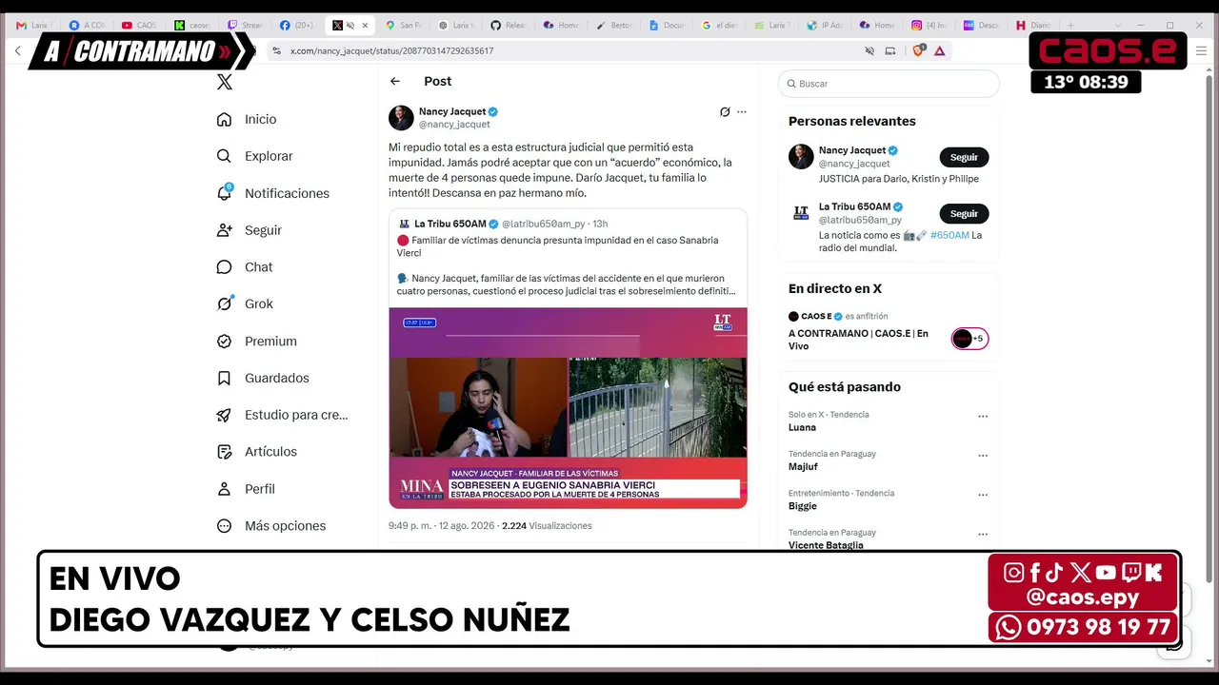Screen dimensions: 1219x685
Task: Open the Guardados bookmark icon
Action: point(224,379)
